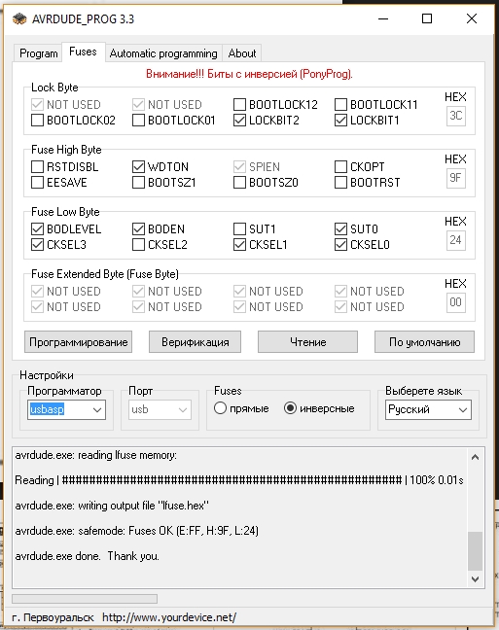Click the log scrollbar down arrow
The width and height of the screenshot is (499, 630).
click(x=476, y=579)
